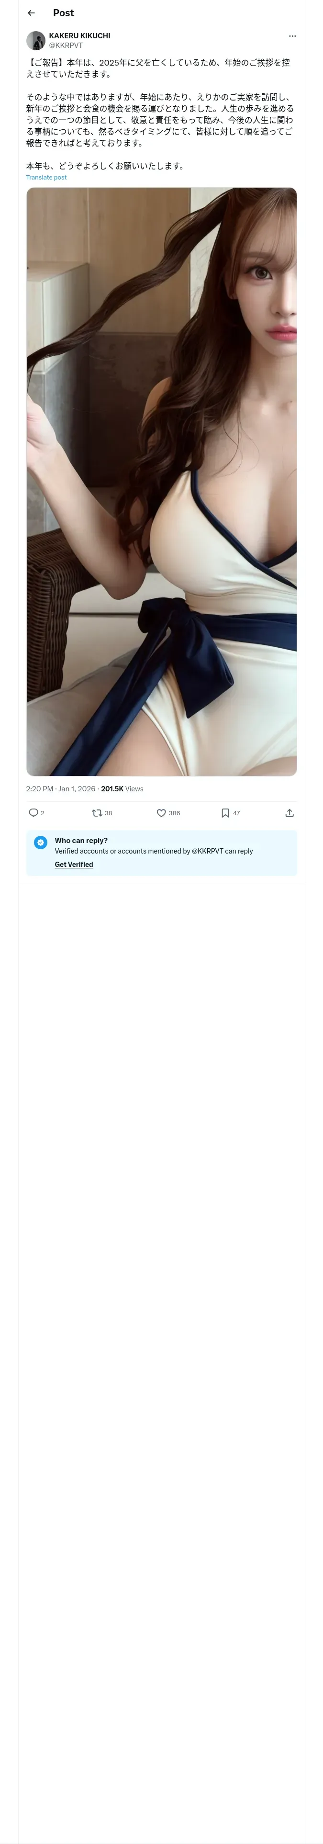Image resolution: width=323 pixels, height=1844 pixels.
Task: View the 201.5K Views analytics
Action: [122, 788]
